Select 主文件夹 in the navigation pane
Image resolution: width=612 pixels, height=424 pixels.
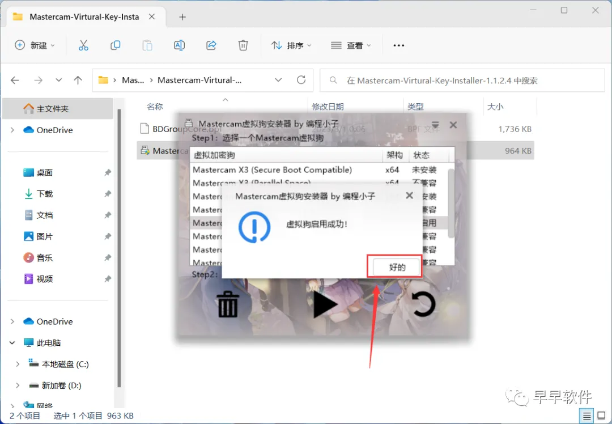tap(58, 108)
